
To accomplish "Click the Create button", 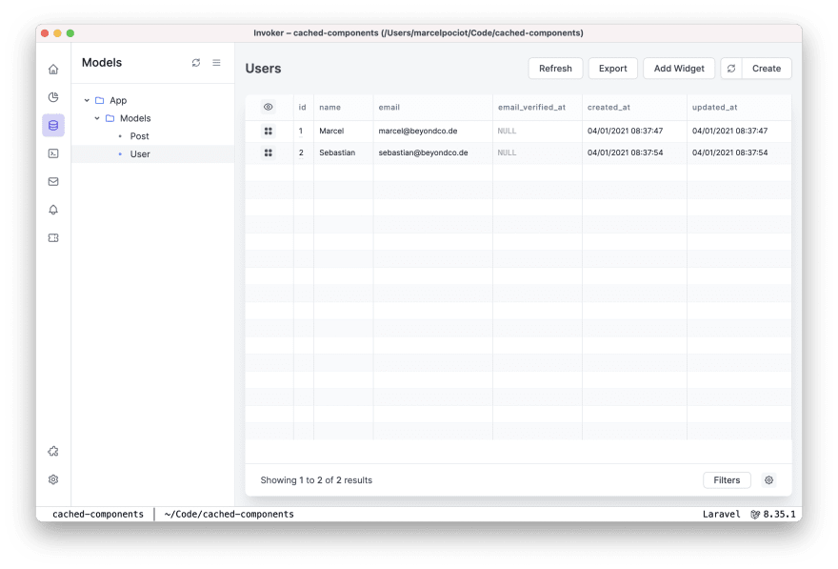I will coord(767,69).
